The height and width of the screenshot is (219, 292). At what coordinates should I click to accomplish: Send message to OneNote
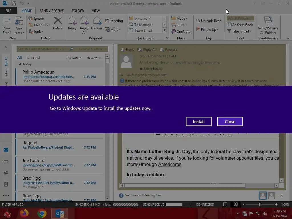181,31
